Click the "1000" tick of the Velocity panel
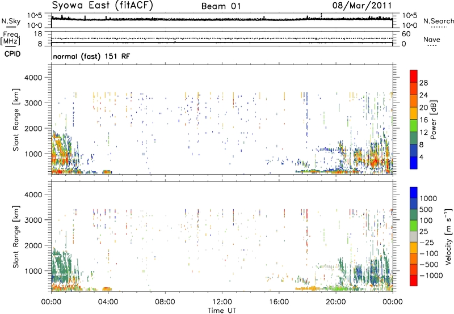The image size is (454, 314). tap(33, 271)
